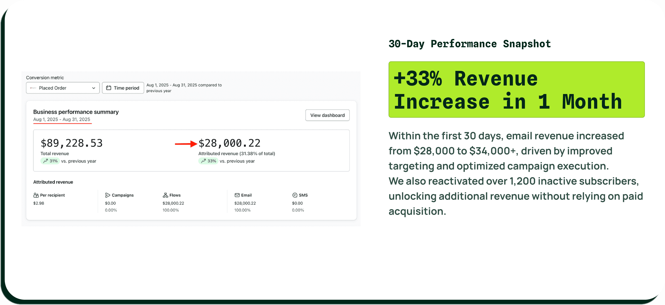Open the Time period selector

[x=123, y=88]
